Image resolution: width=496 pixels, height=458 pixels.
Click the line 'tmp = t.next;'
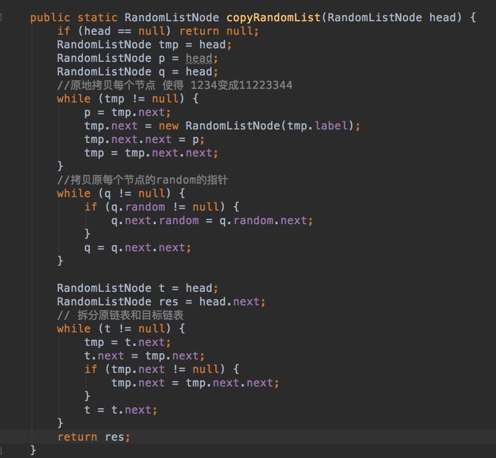pyautogui.click(x=128, y=343)
